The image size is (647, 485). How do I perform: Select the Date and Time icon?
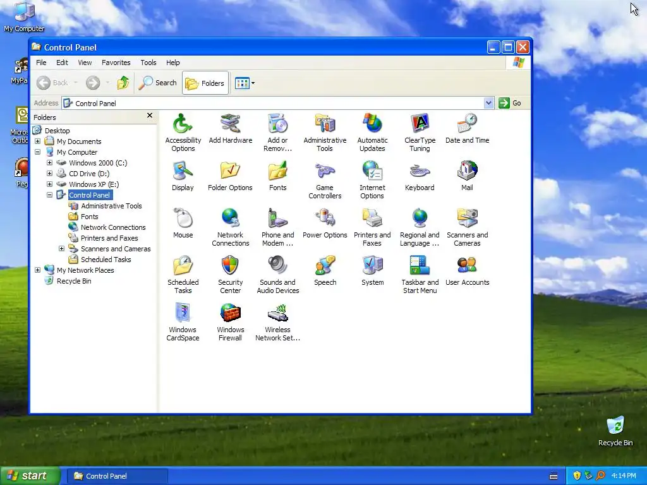pos(467,129)
